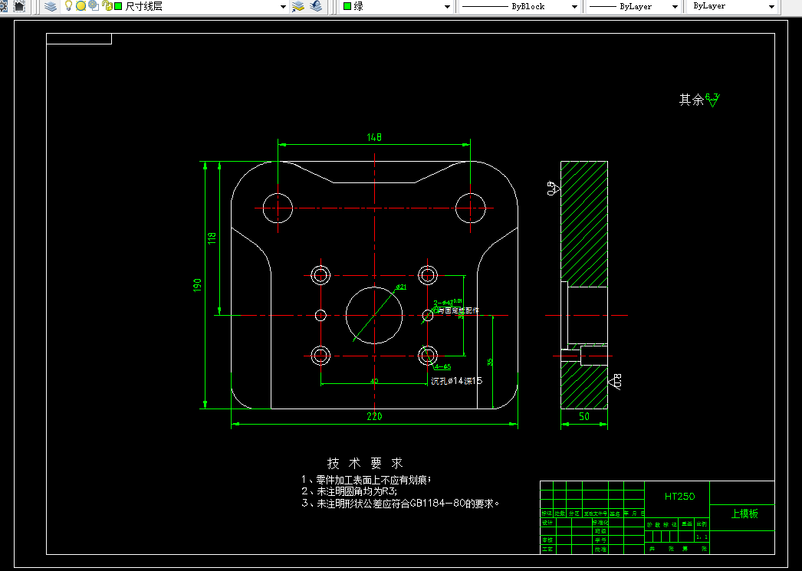
Task: Select the 148 dimension text
Action: pyautogui.click(x=374, y=137)
